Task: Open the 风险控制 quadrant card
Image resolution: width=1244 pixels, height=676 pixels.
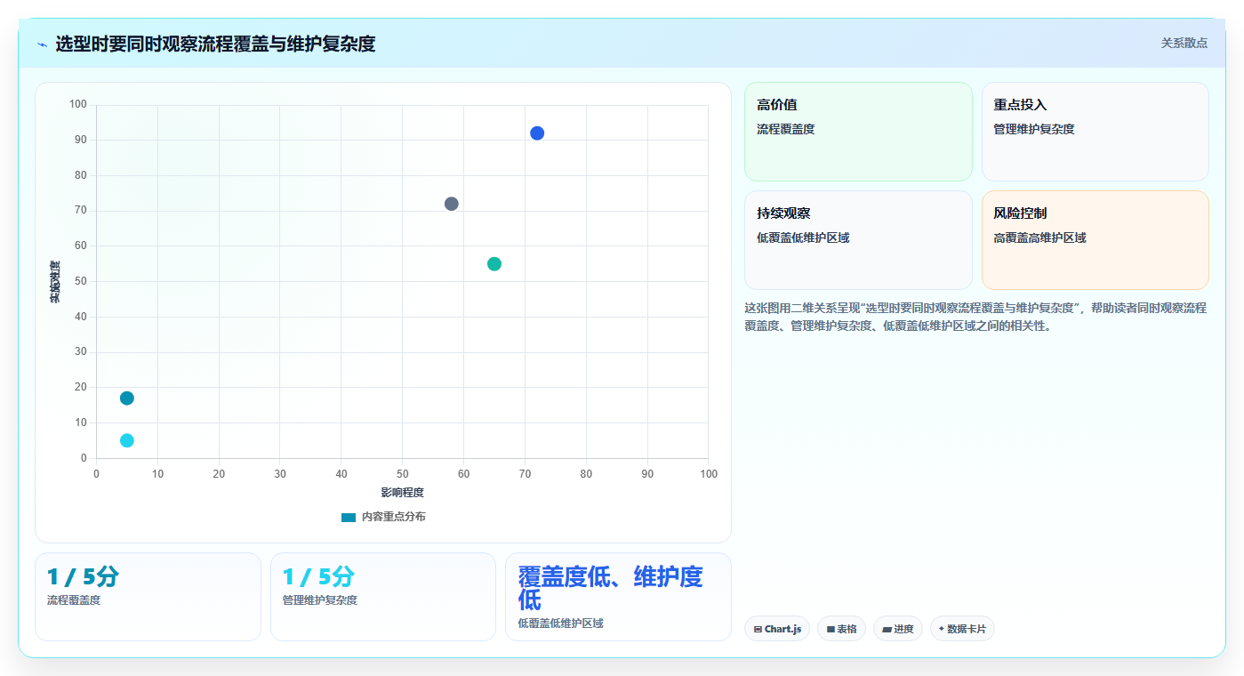Action: 1096,240
